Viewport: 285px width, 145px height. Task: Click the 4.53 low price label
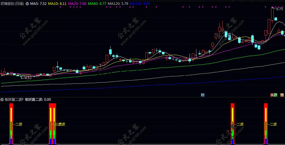28,78
